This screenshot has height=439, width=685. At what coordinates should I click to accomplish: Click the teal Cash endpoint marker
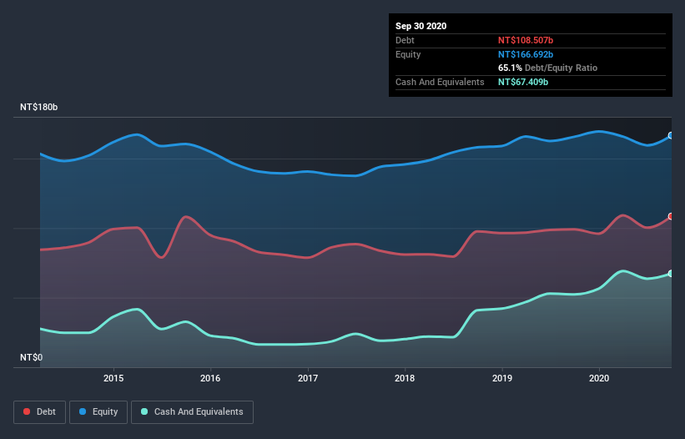pos(671,274)
